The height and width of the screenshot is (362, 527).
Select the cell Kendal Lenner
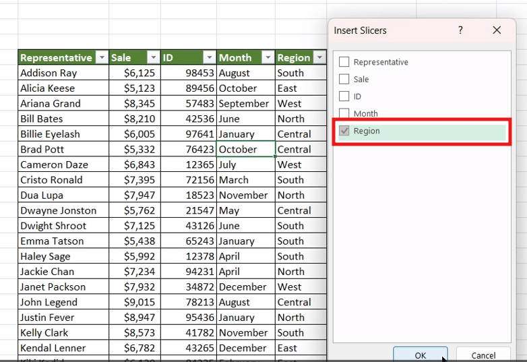(63, 348)
